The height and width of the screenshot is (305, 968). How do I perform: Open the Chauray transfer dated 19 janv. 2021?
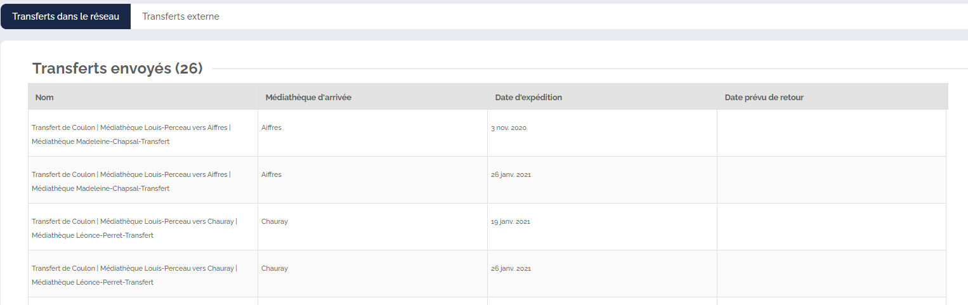point(134,228)
